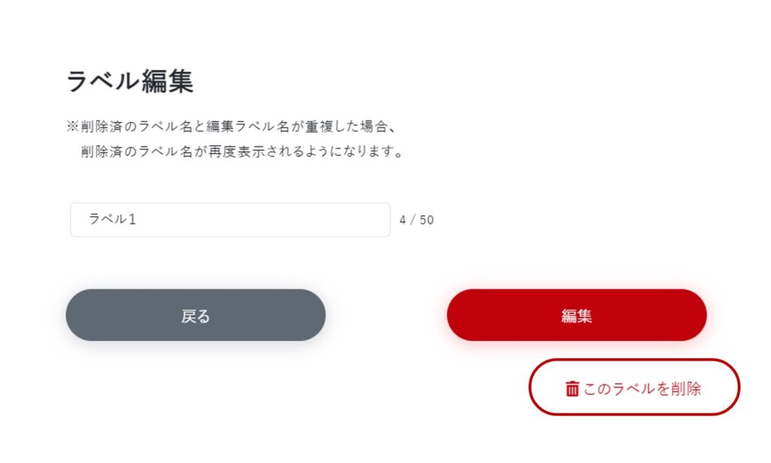Click the trash can icon

[572, 388]
